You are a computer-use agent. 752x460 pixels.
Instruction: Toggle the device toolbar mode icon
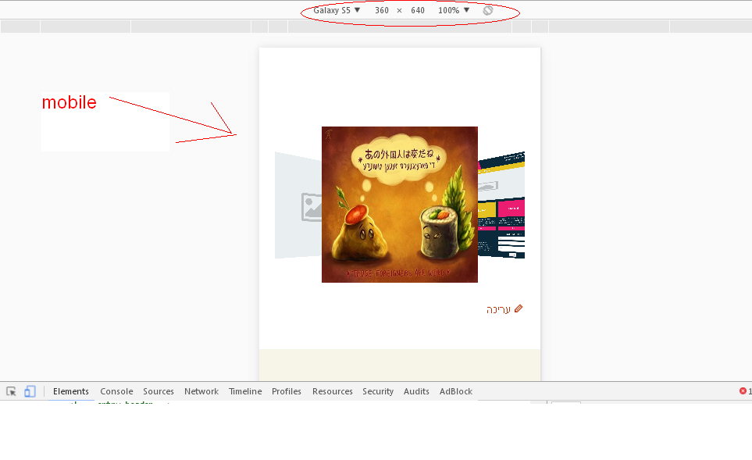tap(30, 391)
